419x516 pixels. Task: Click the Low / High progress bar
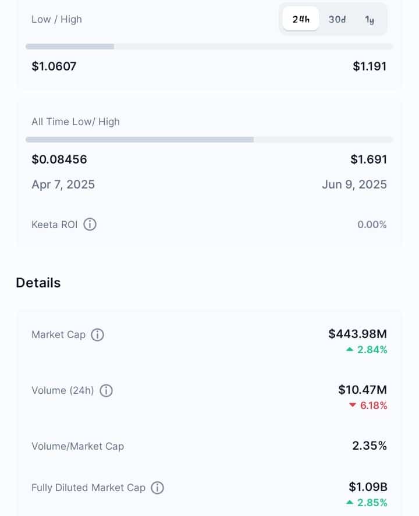click(x=210, y=47)
